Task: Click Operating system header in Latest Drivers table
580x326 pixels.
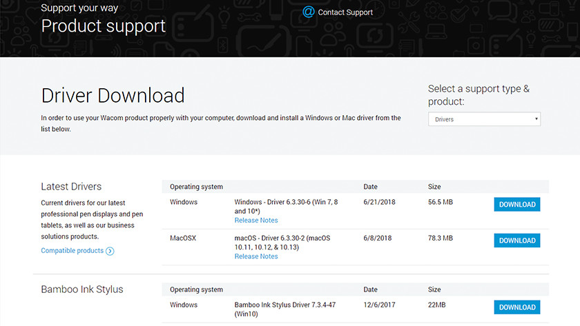Action: click(x=196, y=187)
